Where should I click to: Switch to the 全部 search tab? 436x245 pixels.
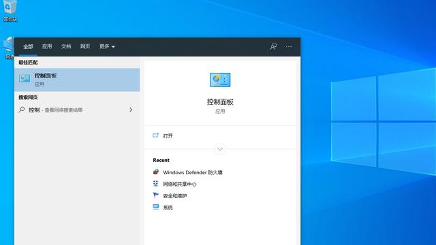click(x=28, y=47)
